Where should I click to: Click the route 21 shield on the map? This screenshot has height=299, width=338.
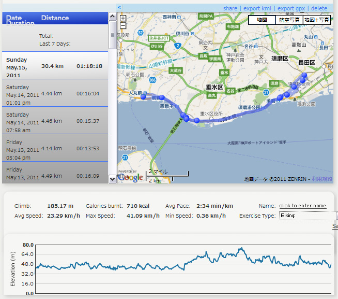coord(266,93)
